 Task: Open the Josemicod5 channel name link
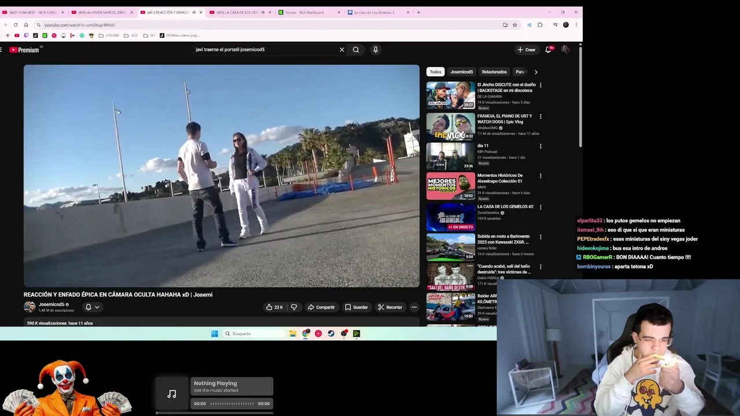click(51, 304)
